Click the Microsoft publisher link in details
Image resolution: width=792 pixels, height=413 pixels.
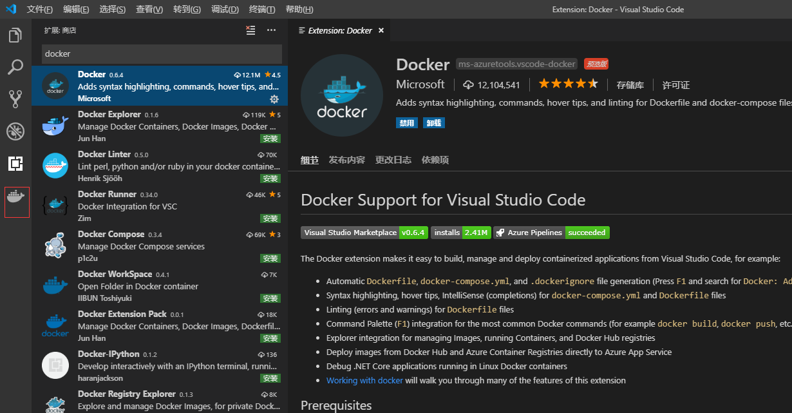coord(420,84)
